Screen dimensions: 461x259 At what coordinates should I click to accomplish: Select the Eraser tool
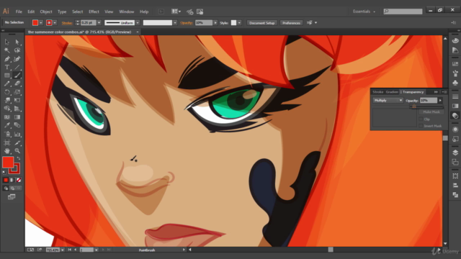pyautogui.click(x=17, y=83)
